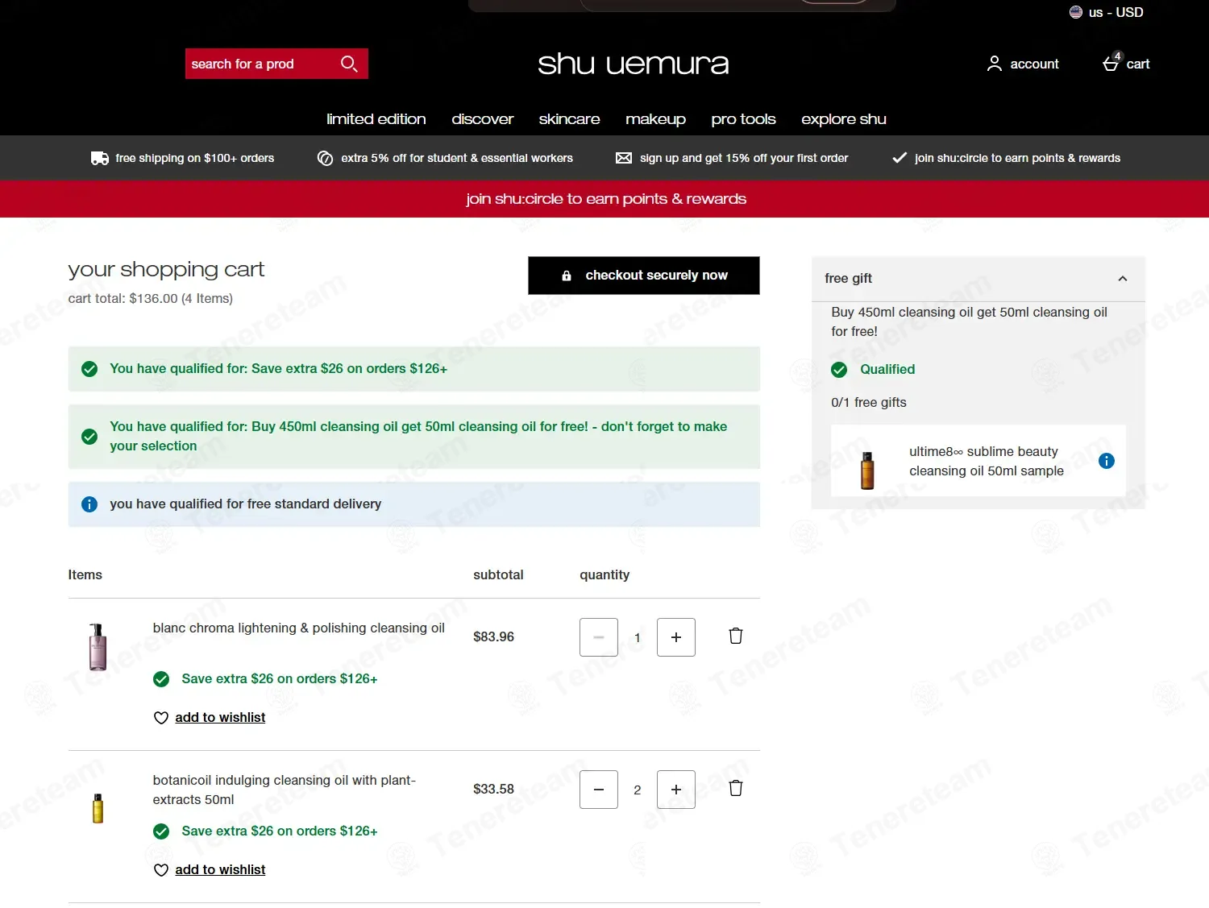Click the shu:circle checkmark icon in gray bar
The height and width of the screenshot is (908, 1209).
coord(899,158)
